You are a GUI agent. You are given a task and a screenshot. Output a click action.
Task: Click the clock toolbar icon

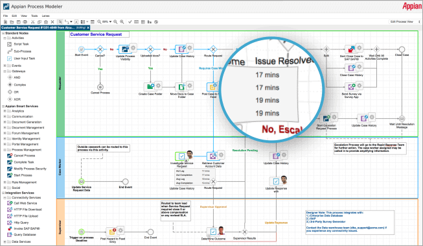[156, 22]
